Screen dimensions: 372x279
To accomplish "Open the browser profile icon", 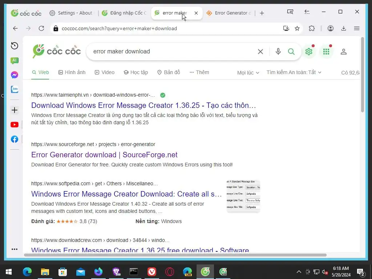I will [331, 28].
